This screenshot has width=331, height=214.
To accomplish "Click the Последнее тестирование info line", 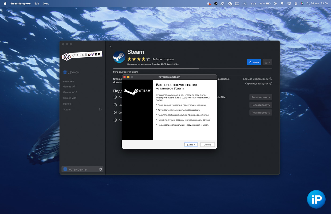I will (153, 64).
